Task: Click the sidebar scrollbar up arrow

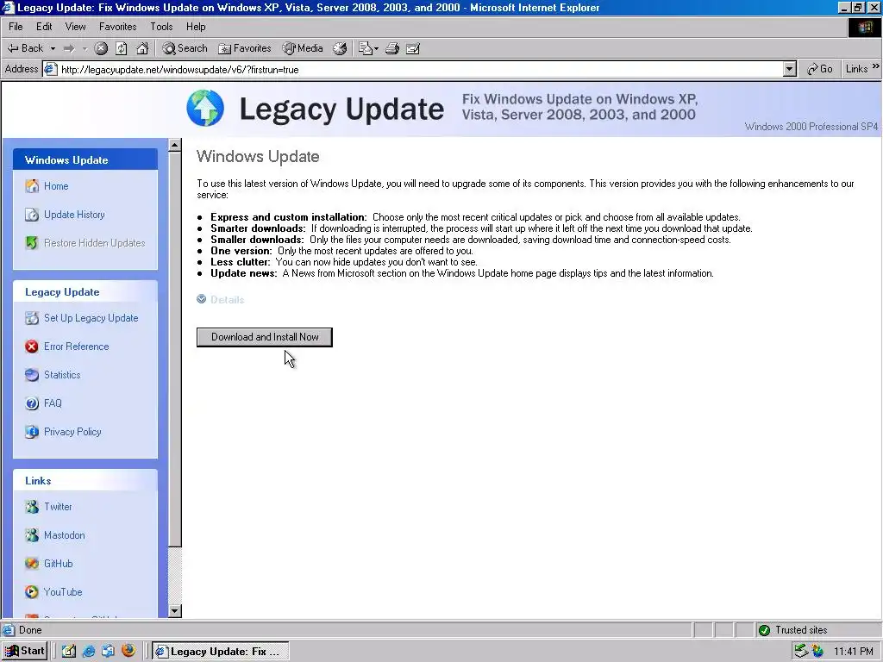Action: coord(174,145)
